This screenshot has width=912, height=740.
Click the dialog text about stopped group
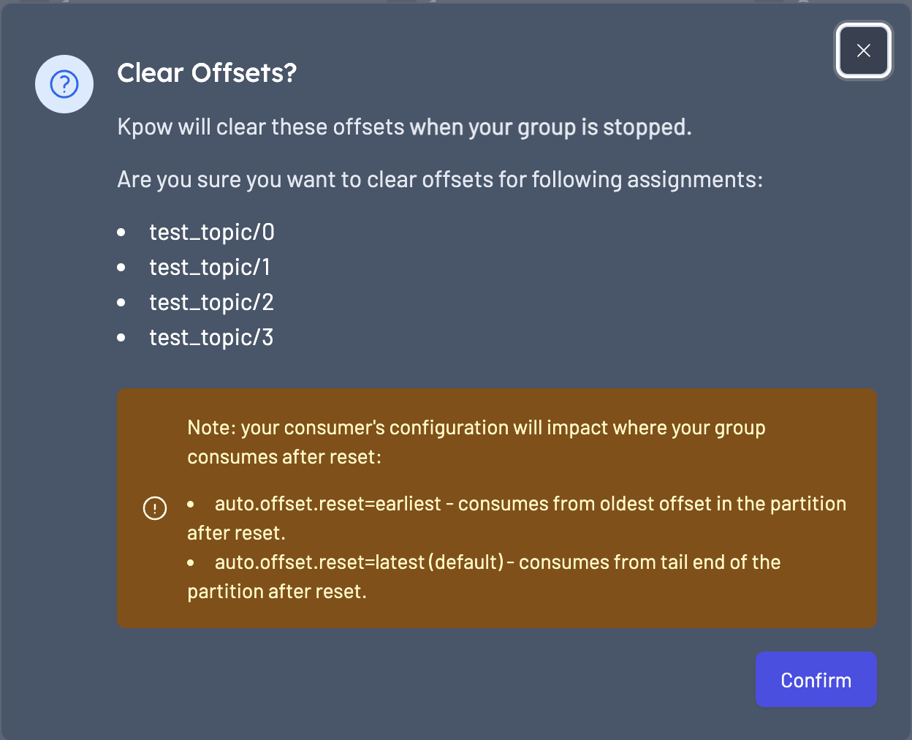(404, 127)
